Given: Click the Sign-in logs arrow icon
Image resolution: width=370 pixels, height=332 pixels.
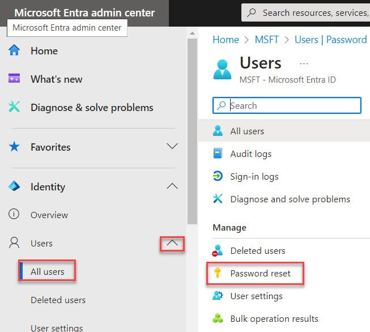Looking at the screenshot, I should (x=218, y=176).
